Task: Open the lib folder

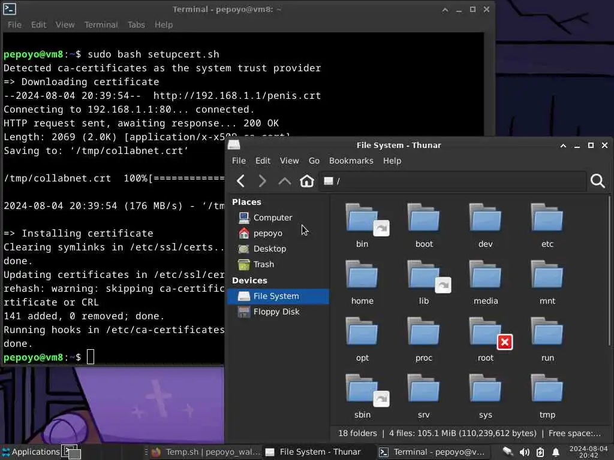Action: click(x=424, y=282)
